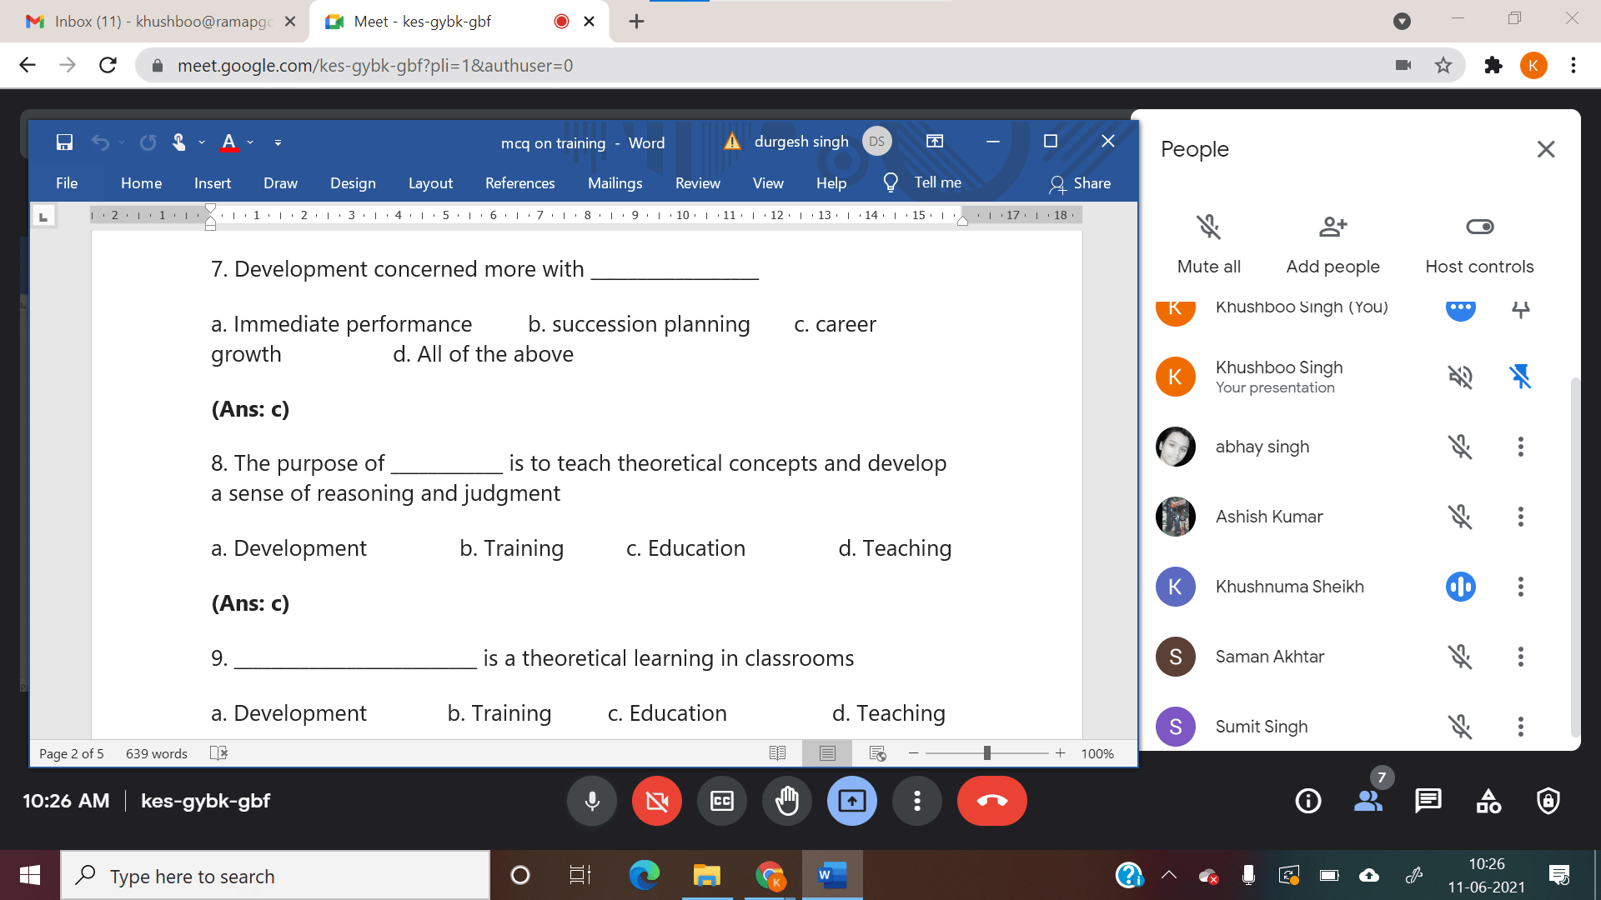Undo the last change in Word
This screenshot has height=900, width=1601.
coord(100,142)
